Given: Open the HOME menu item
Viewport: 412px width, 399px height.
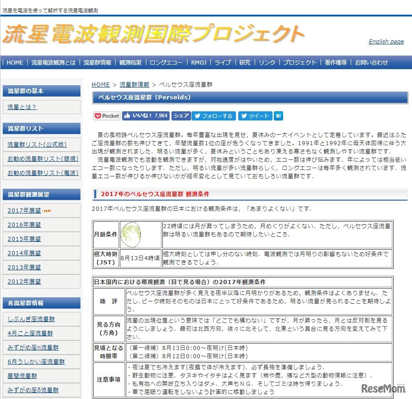Looking at the screenshot, I should tap(15, 62).
